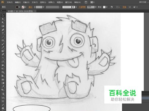Screen dimensions: 149x111
Task: Click the black fill color swatch
Action: [17, 7]
